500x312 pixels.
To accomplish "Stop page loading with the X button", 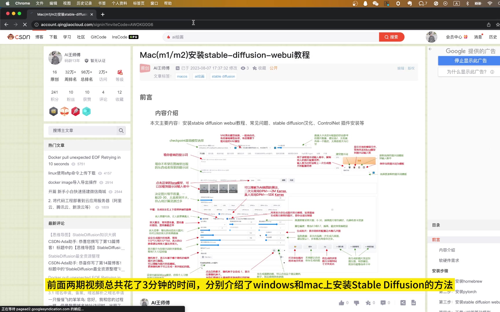I will [x=25, y=25].
